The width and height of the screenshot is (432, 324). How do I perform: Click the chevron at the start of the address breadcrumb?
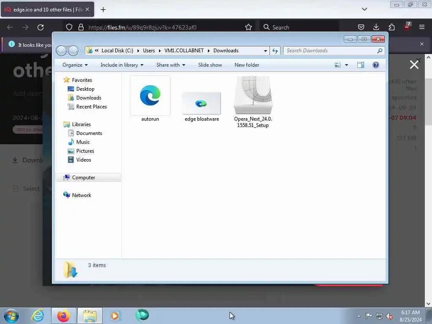coord(97,51)
